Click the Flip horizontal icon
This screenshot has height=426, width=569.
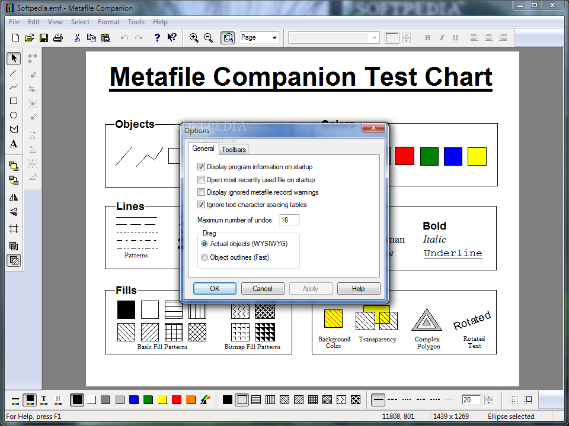pyautogui.click(x=14, y=198)
